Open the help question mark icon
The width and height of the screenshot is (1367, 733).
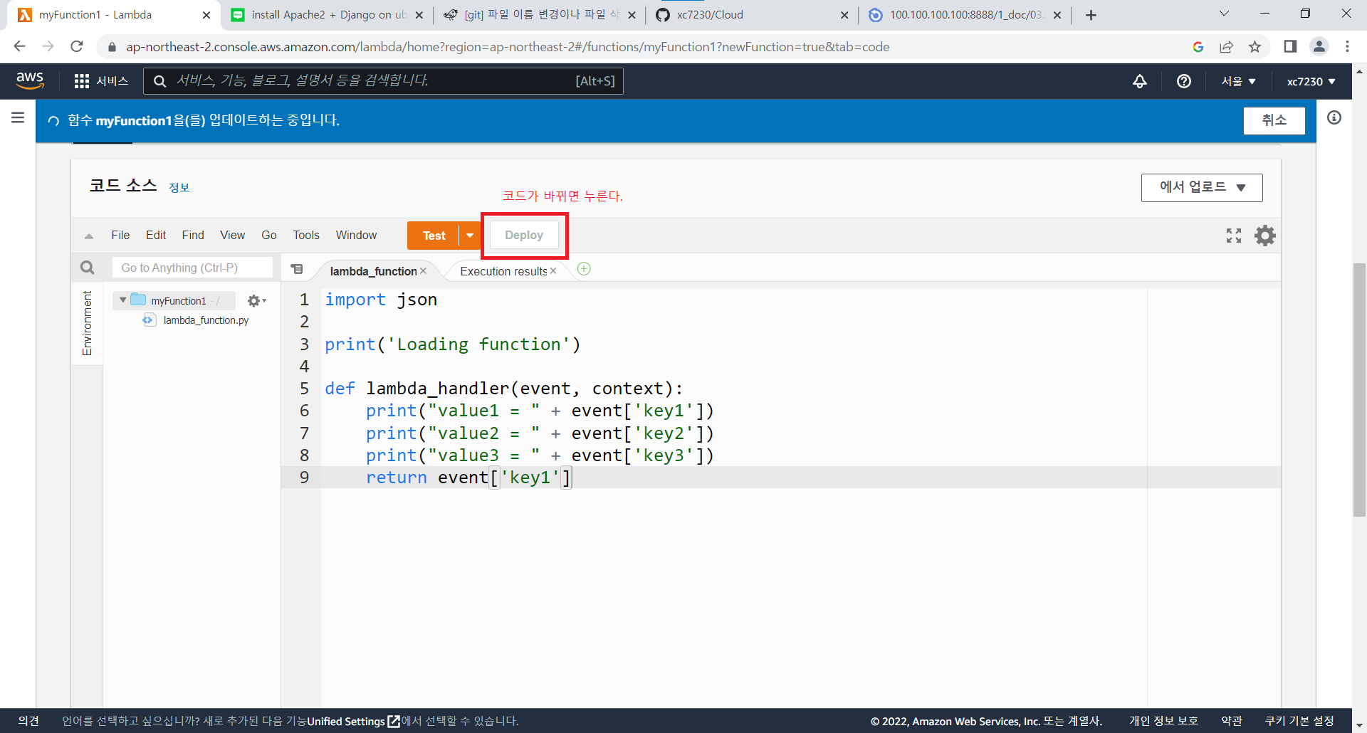(x=1184, y=81)
